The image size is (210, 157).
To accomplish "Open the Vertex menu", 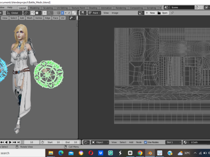I will pyautogui.click(x=38, y=18).
